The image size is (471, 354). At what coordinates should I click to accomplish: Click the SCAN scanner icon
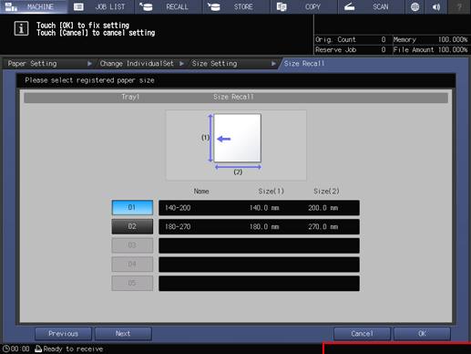[349, 6]
